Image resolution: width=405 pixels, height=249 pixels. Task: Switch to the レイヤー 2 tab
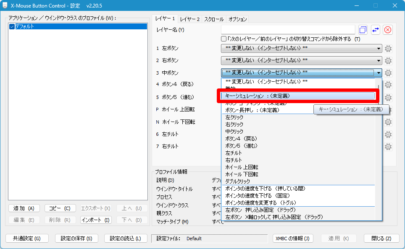[x=190, y=19]
